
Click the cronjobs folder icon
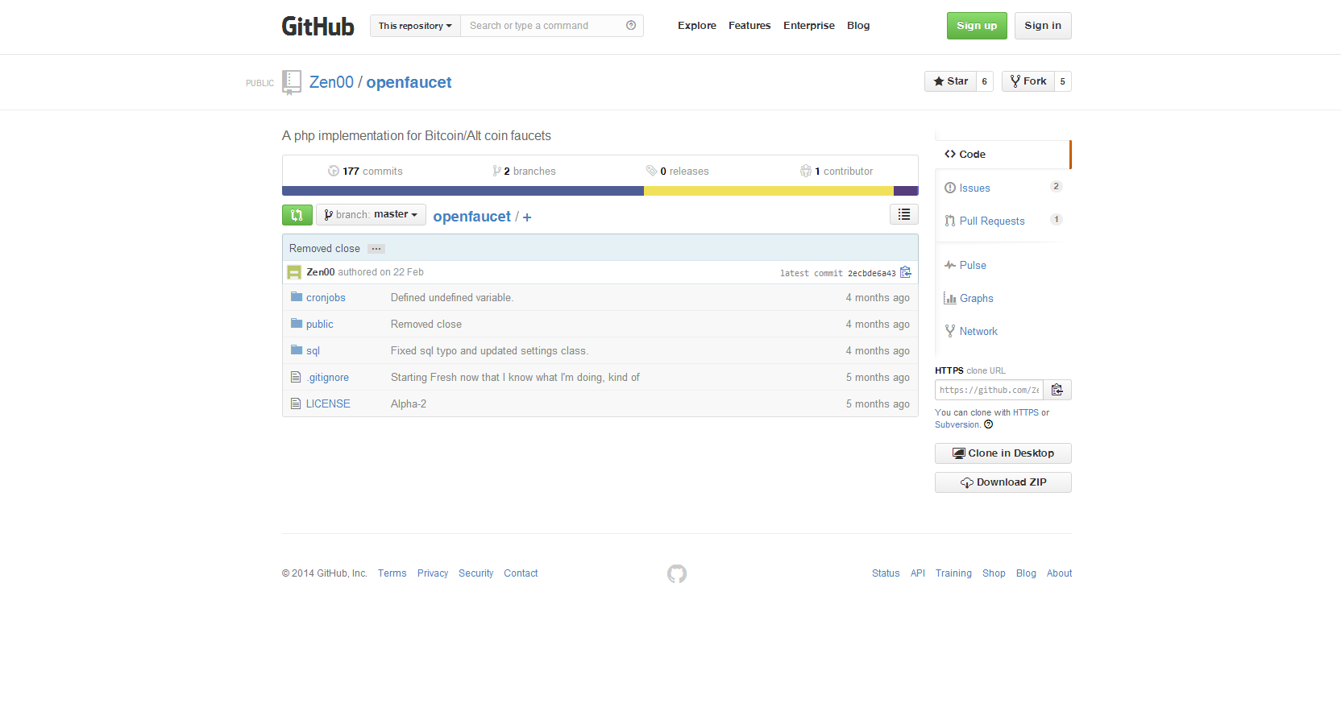[x=297, y=297]
